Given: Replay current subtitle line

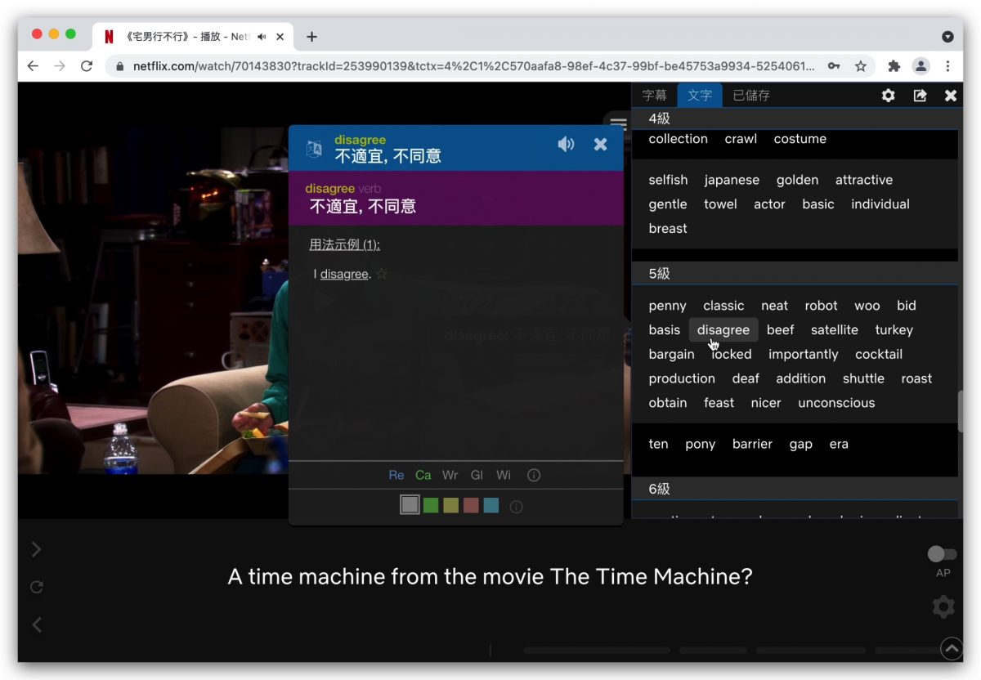Looking at the screenshot, I should pyautogui.click(x=36, y=587).
